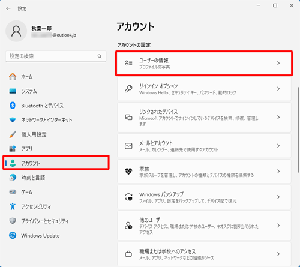Click the @outlook.jp account email text

(x=64, y=35)
